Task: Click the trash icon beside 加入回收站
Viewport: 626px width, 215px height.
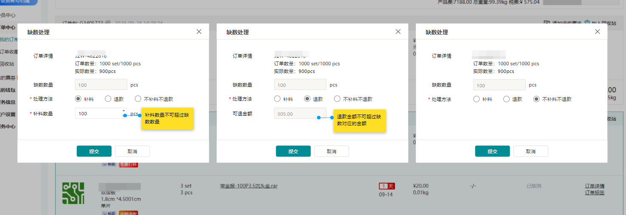Action: [x=587, y=22]
